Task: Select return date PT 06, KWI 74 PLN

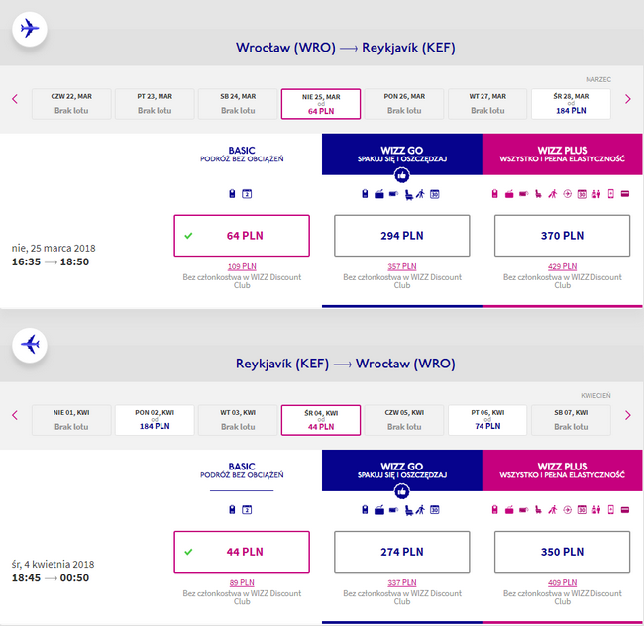Action: 487,420
